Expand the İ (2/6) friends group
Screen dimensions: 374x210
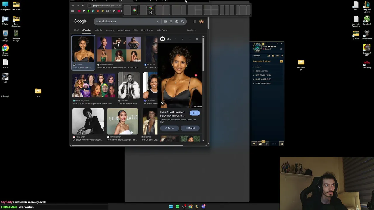tap(258, 67)
